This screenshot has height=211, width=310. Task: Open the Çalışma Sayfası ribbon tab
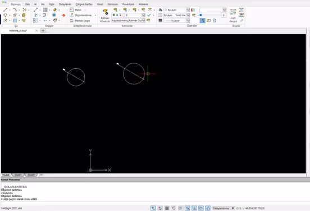tap(84, 4)
